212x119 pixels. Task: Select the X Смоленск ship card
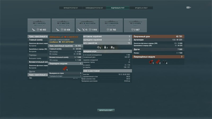pyautogui.click(x=39, y=26)
